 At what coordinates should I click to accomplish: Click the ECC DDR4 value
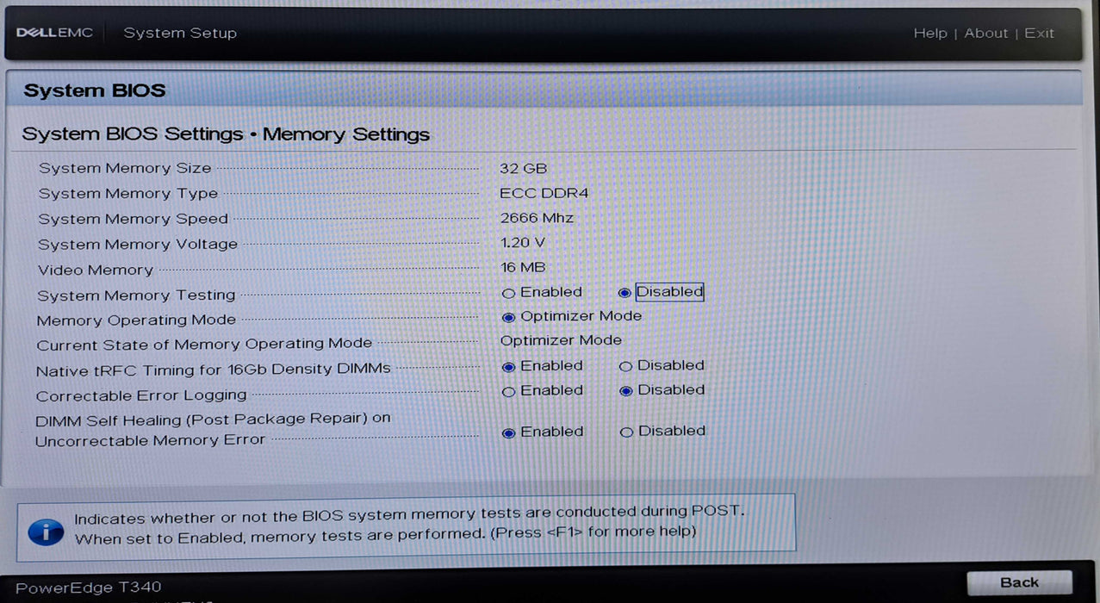pos(544,193)
